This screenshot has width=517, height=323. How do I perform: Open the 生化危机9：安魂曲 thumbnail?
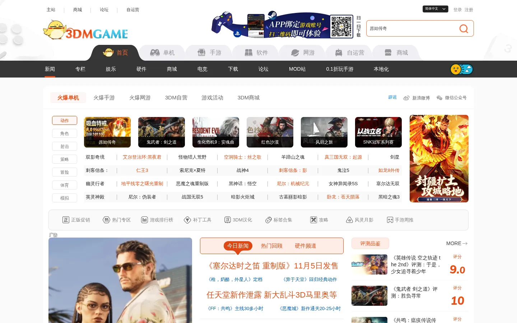click(x=216, y=132)
